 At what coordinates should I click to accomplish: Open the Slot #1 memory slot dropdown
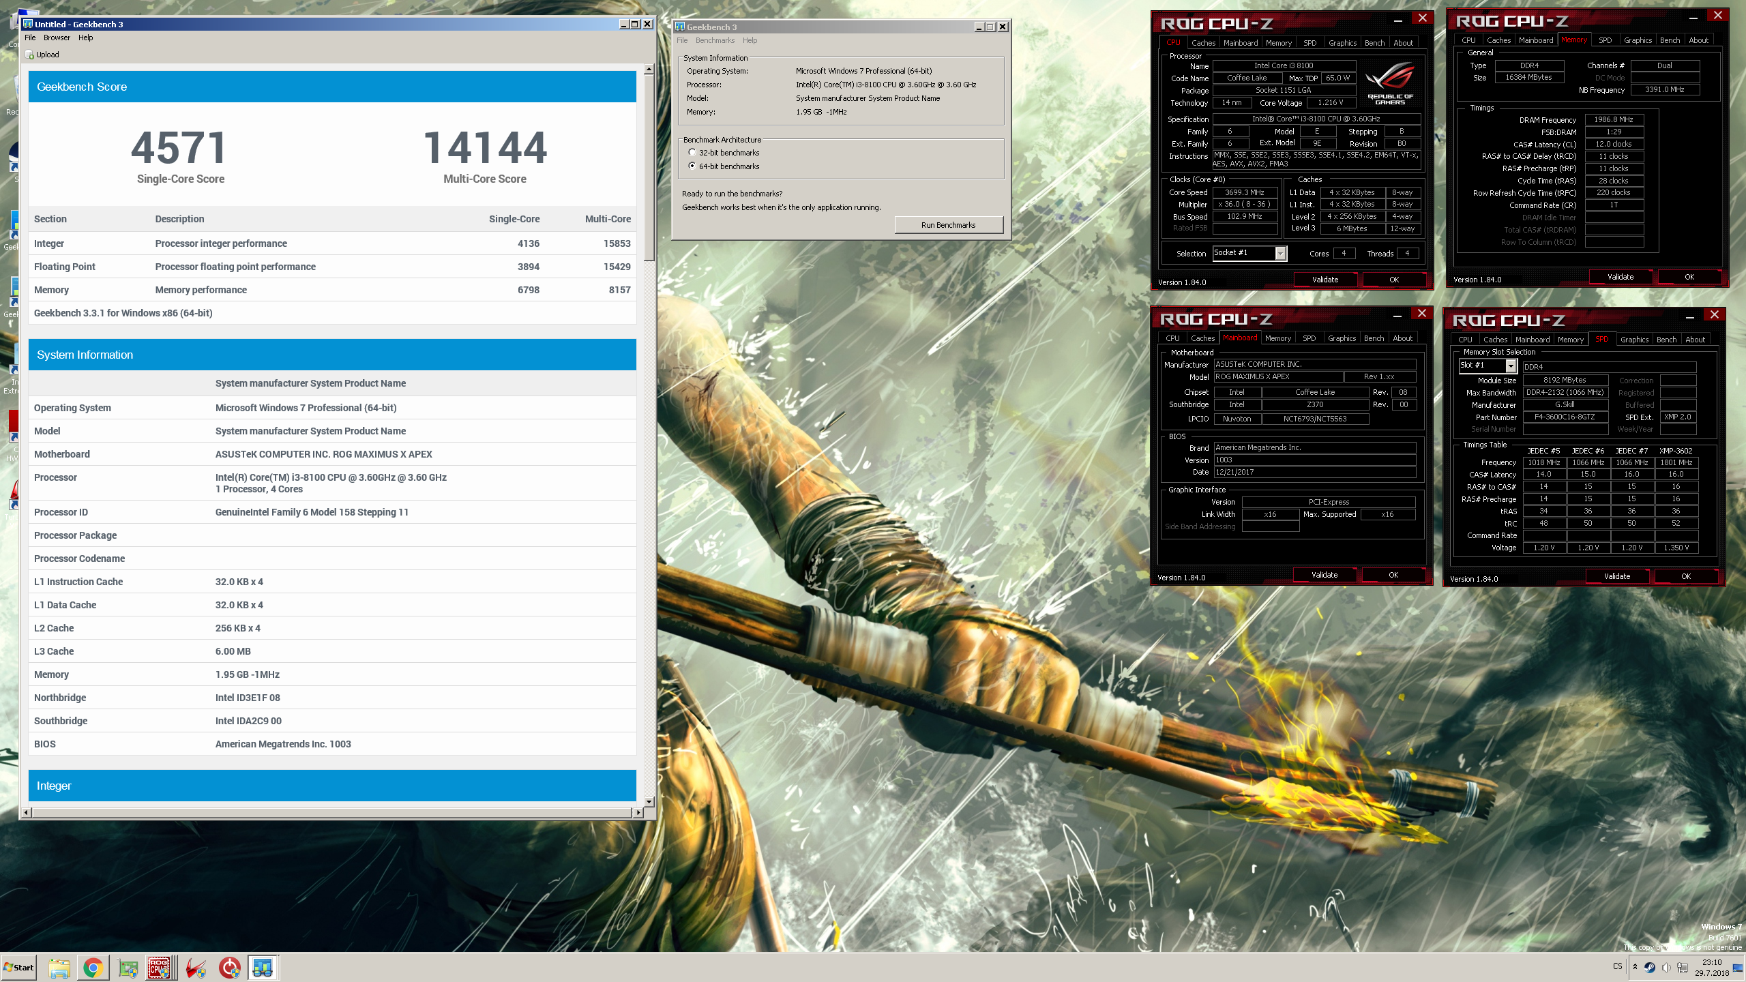[x=1511, y=366]
